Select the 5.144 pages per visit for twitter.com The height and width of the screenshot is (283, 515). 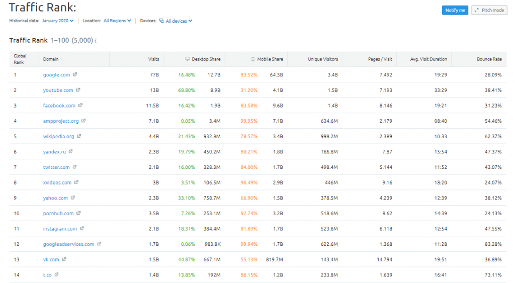[x=386, y=167]
